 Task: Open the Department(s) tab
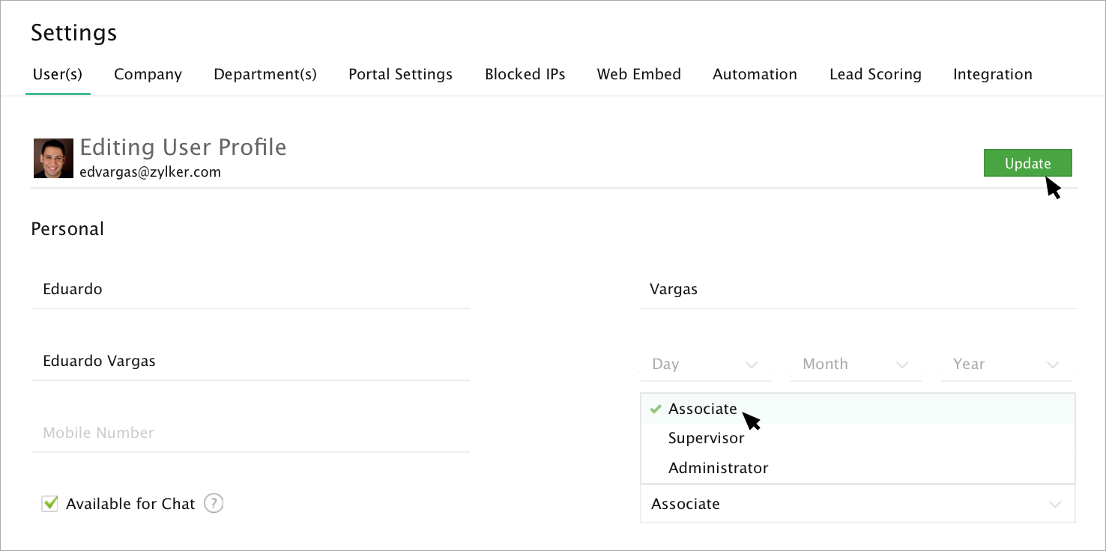[265, 74]
